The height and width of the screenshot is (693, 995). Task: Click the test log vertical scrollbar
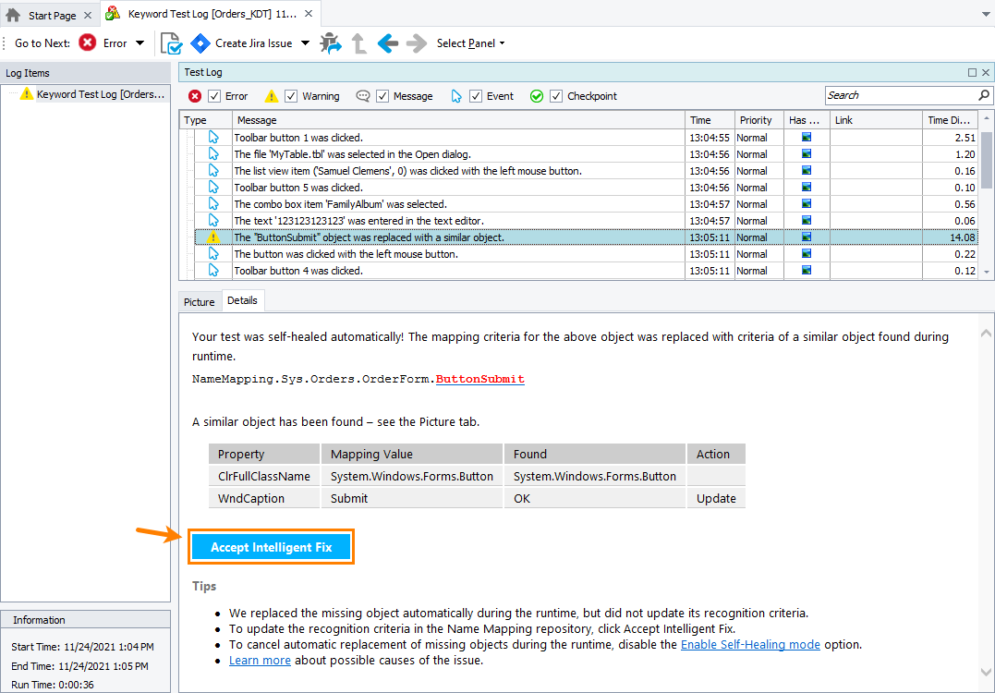pyautogui.click(x=987, y=203)
